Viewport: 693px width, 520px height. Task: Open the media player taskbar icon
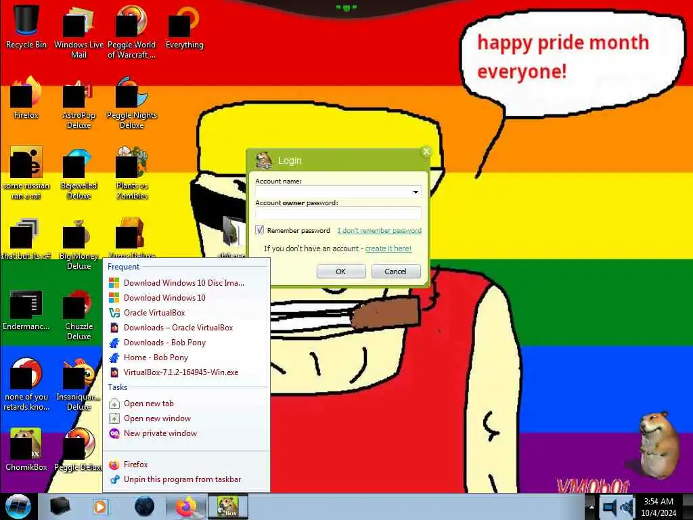(101, 506)
